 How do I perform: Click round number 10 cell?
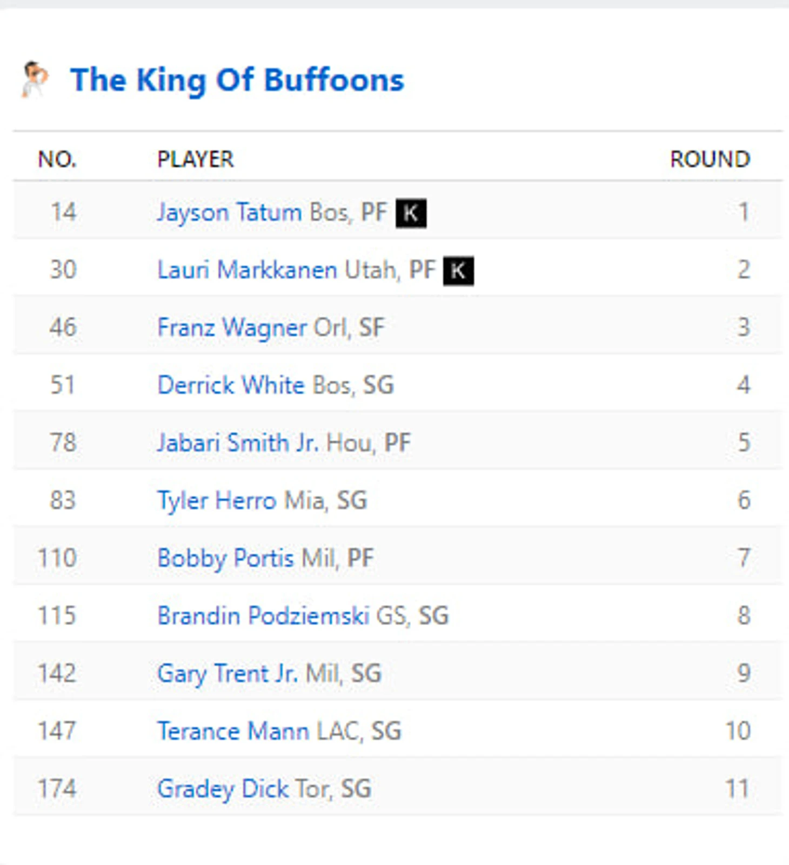tap(738, 731)
